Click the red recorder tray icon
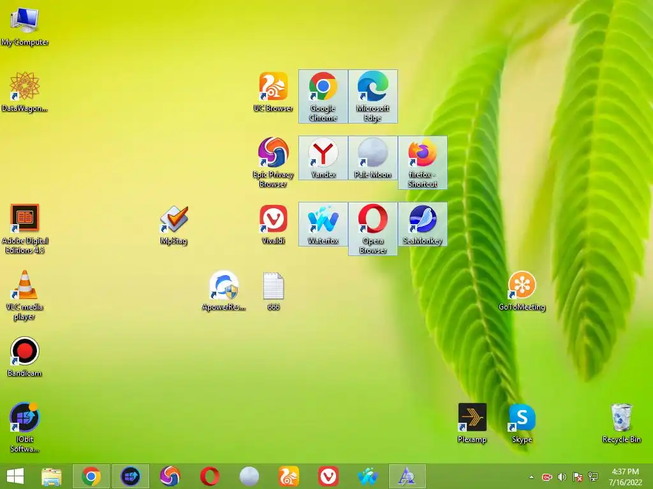This screenshot has width=653, height=489. (547, 477)
